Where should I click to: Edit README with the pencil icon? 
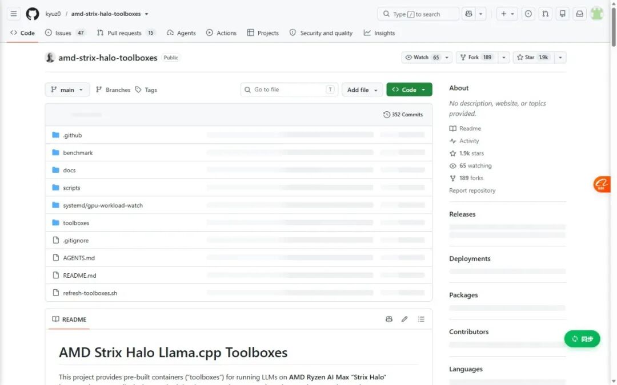tap(404, 319)
